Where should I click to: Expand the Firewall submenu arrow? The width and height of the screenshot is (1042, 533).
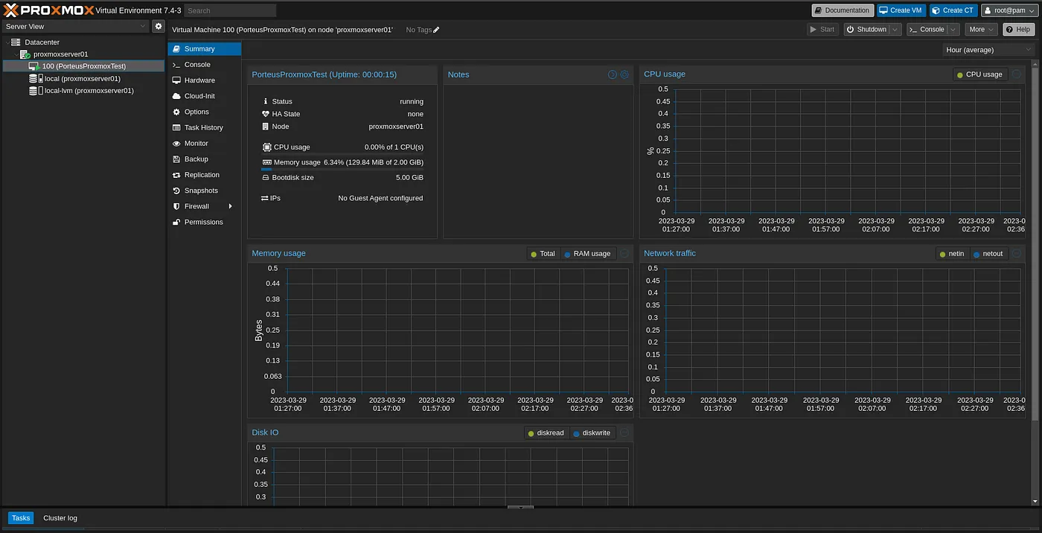click(231, 206)
